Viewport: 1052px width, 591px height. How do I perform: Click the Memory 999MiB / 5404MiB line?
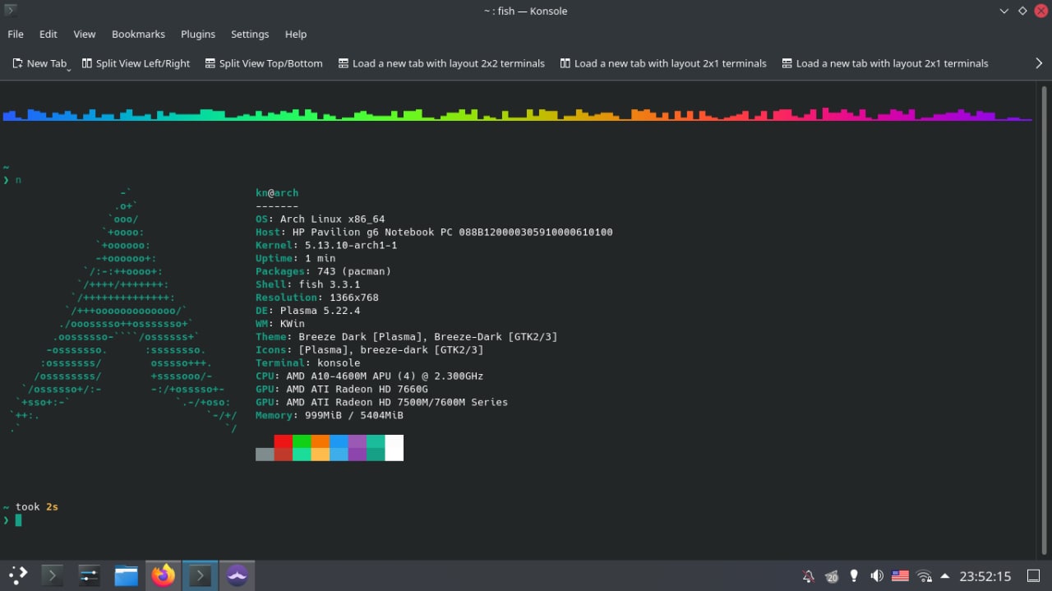(330, 416)
